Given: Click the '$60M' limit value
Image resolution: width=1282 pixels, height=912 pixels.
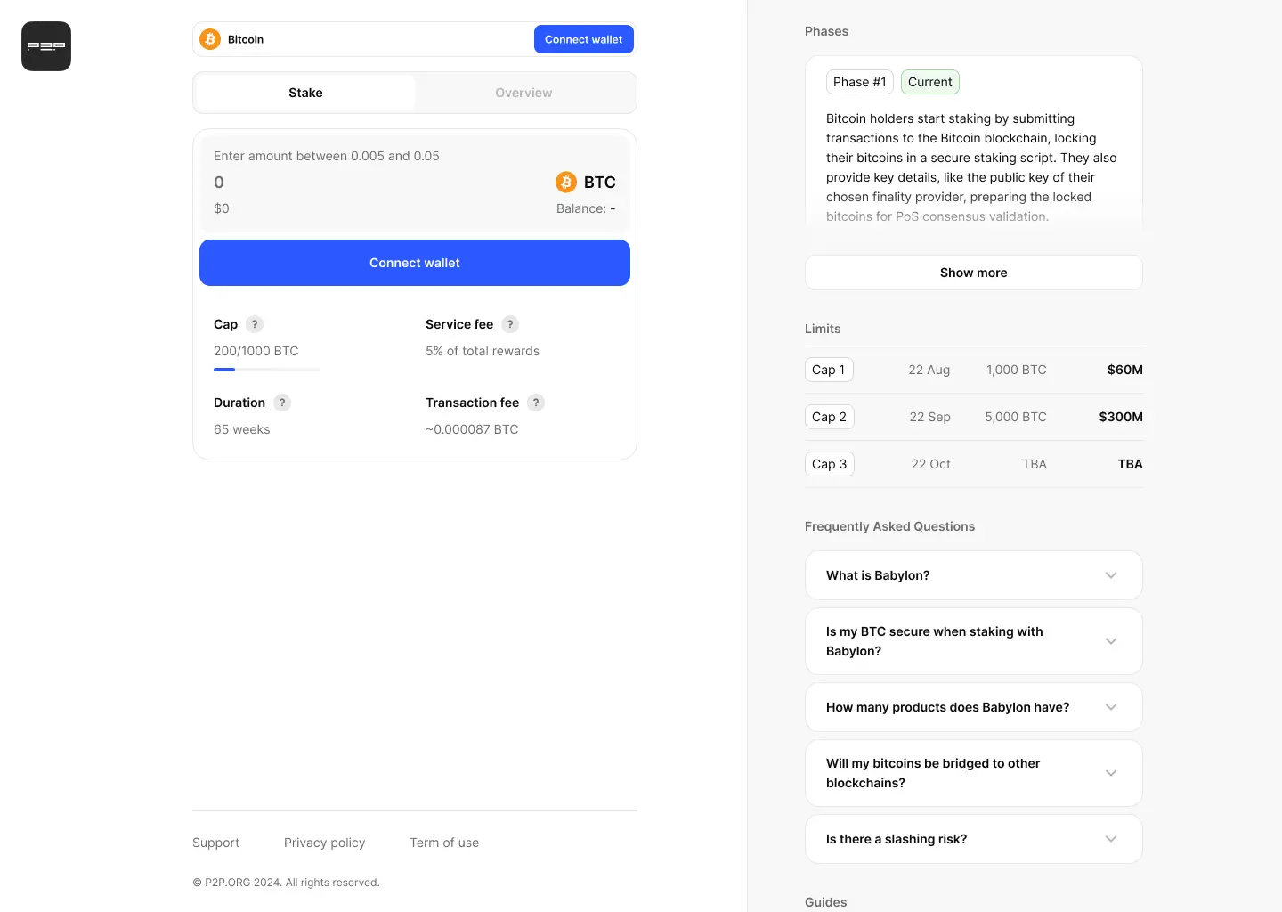Looking at the screenshot, I should click(x=1125, y=370).
